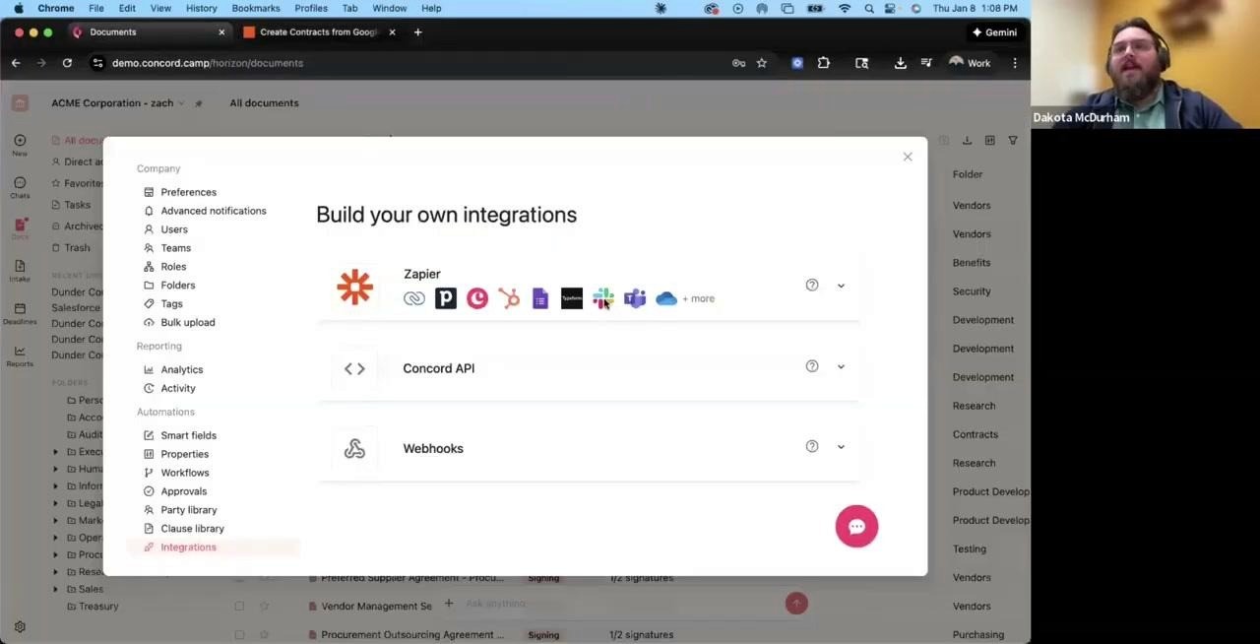Click the New icon in left rail
The width and height of the screenshot is (1260, 644).
(x=20, y=145)
